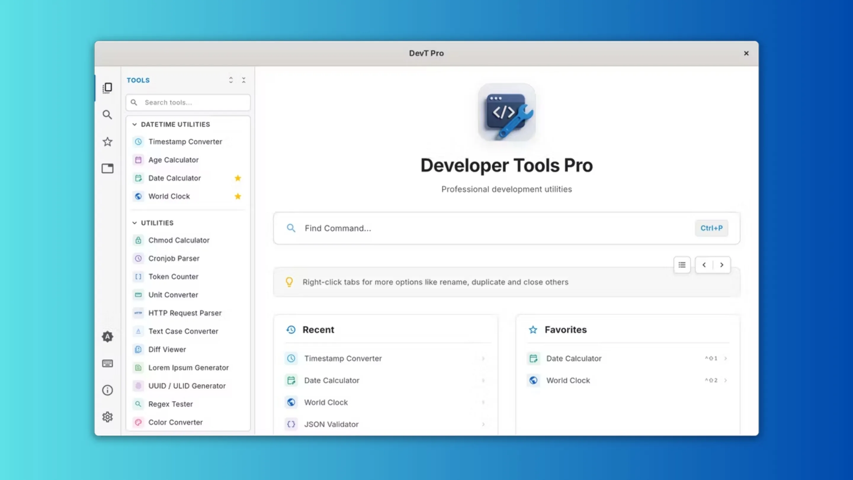Select UUID / ULID Generator tool
853x480 pixels.
pos(188,386)
